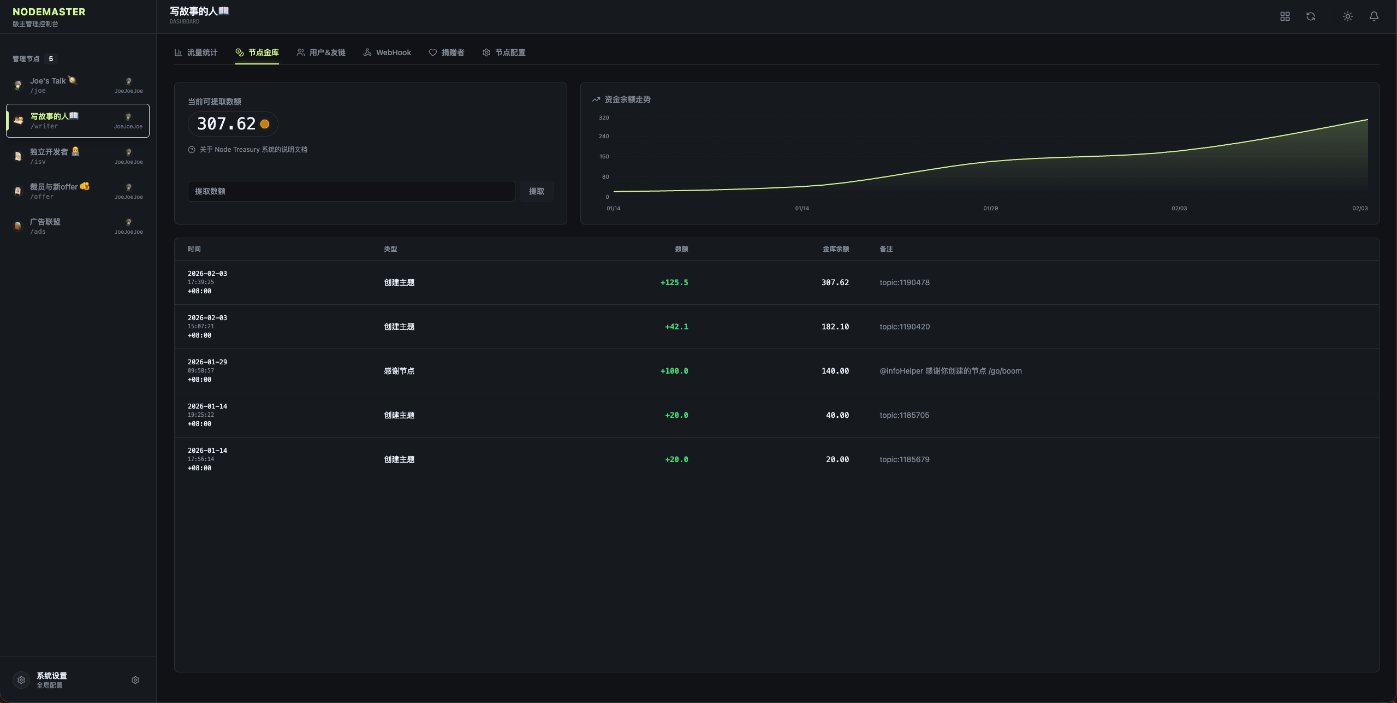Click the grid view icon in header
Viewport: 1397px width, 703px height.
(1285, 16)
